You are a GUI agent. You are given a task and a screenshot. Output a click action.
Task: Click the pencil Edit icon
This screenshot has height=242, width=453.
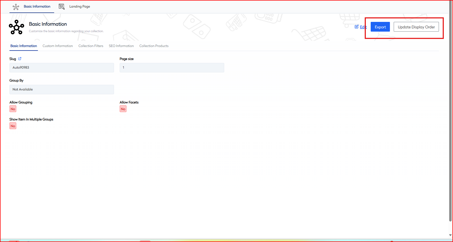(357, 27)
